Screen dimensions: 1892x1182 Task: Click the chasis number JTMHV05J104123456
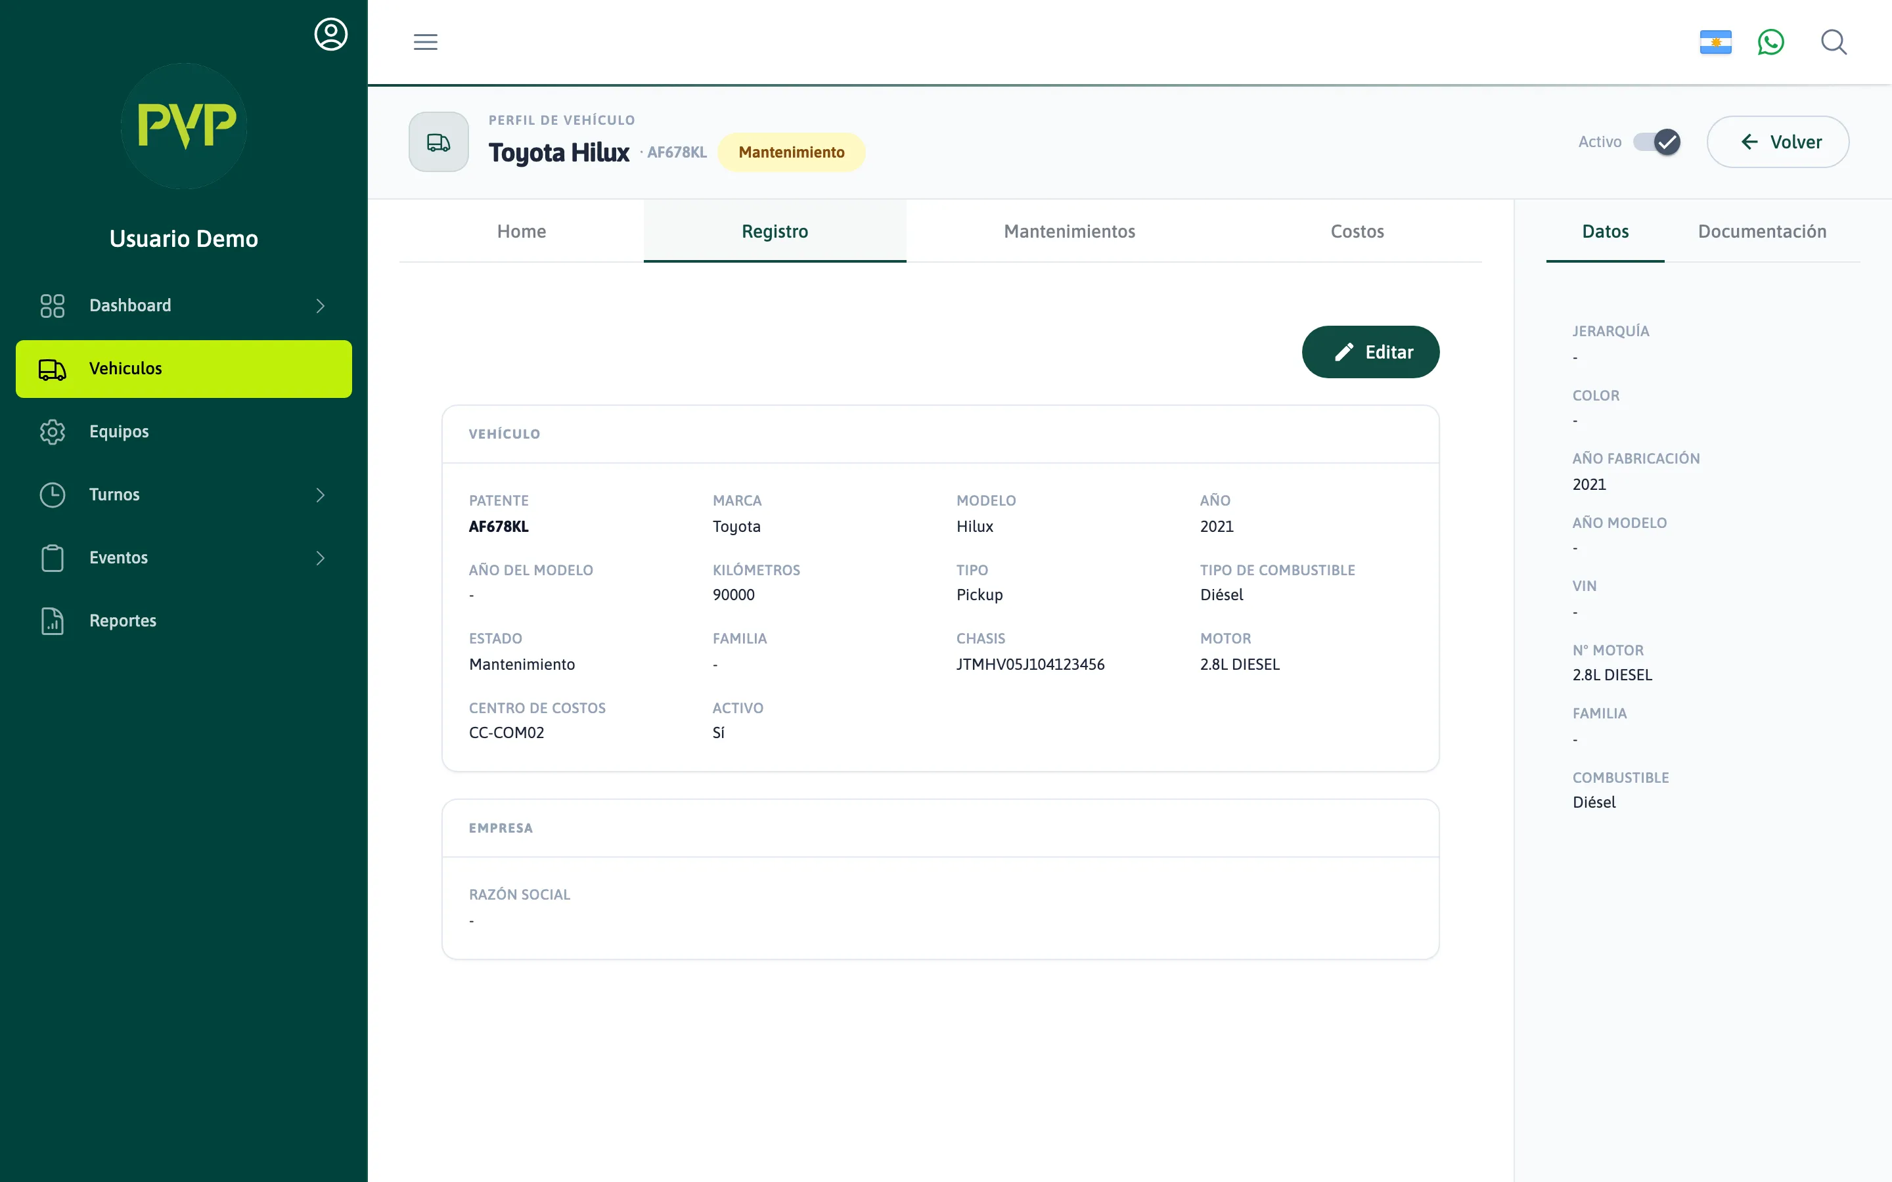(x=1031, y=665)
